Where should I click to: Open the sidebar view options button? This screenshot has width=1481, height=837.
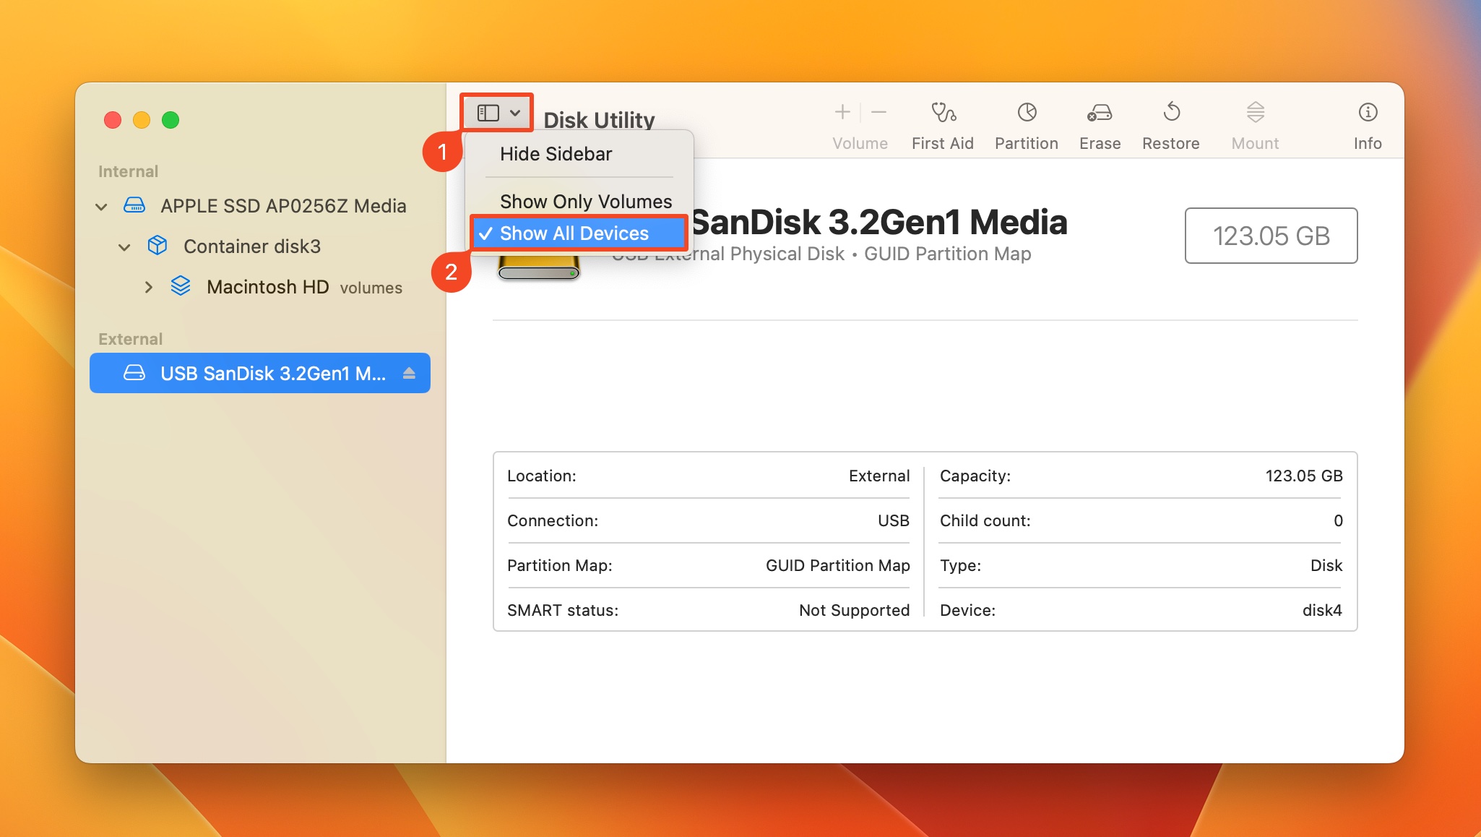pos(498,113)
